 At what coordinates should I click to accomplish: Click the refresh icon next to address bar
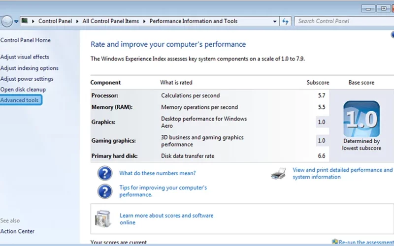click(x=285, y=21)
